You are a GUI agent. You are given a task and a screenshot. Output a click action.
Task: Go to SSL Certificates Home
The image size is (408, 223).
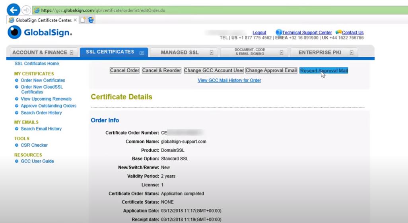[x=37, y=64]
